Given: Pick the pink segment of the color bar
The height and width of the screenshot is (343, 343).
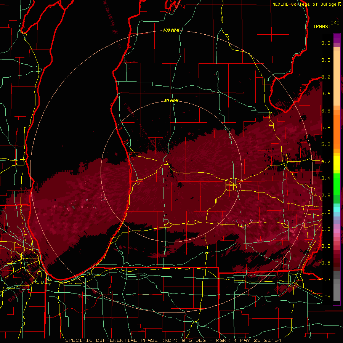Looking at the screenshot, I should 337,231.
